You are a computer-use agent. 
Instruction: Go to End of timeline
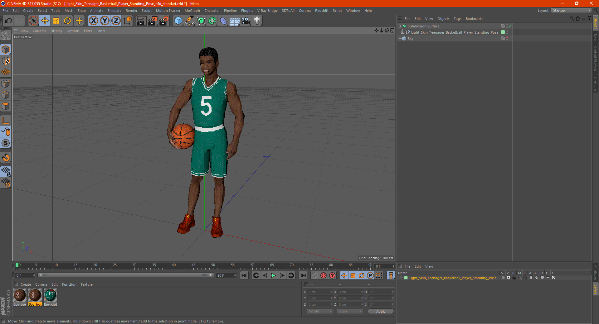pyautogui.click(x=303, y=275)
